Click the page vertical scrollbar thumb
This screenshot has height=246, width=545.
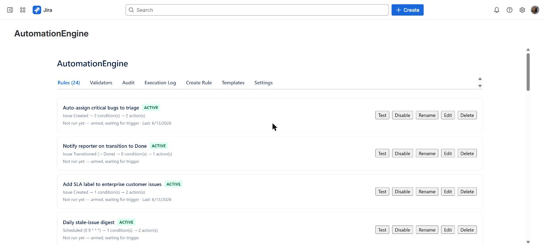(528, 72)
